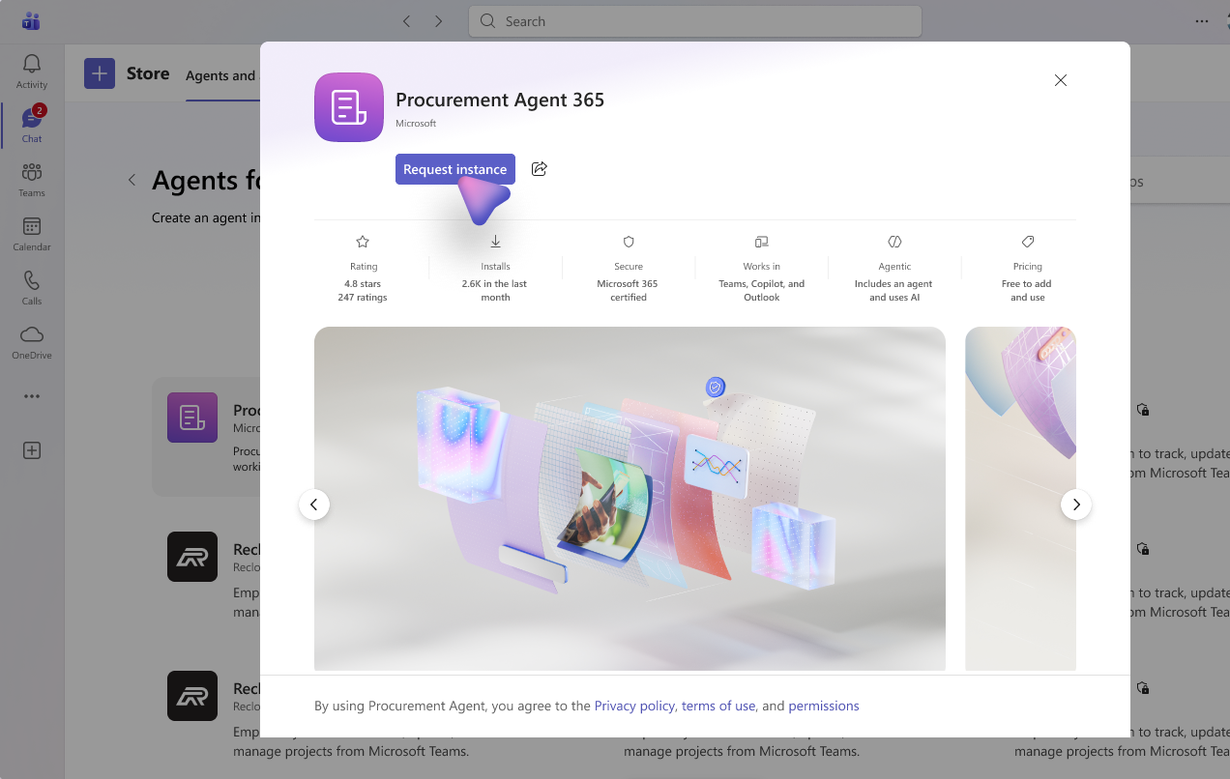This screenshot has width=1230, height=779.
Task: Open Calendar from the left rail
Action: tap(32, 234)
